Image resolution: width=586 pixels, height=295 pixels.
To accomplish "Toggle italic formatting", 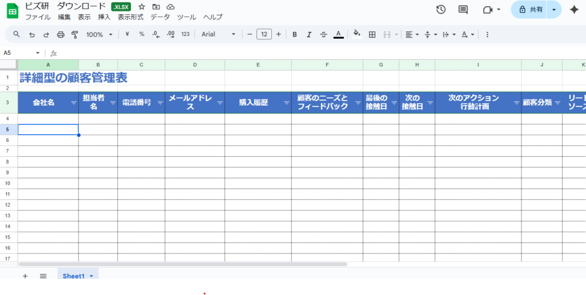I will [x=309, y=34].
